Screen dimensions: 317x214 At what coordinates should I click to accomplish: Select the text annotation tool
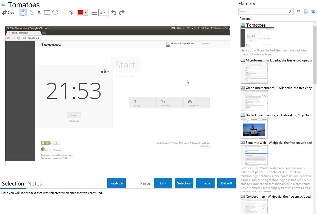[x=39, y=12]
